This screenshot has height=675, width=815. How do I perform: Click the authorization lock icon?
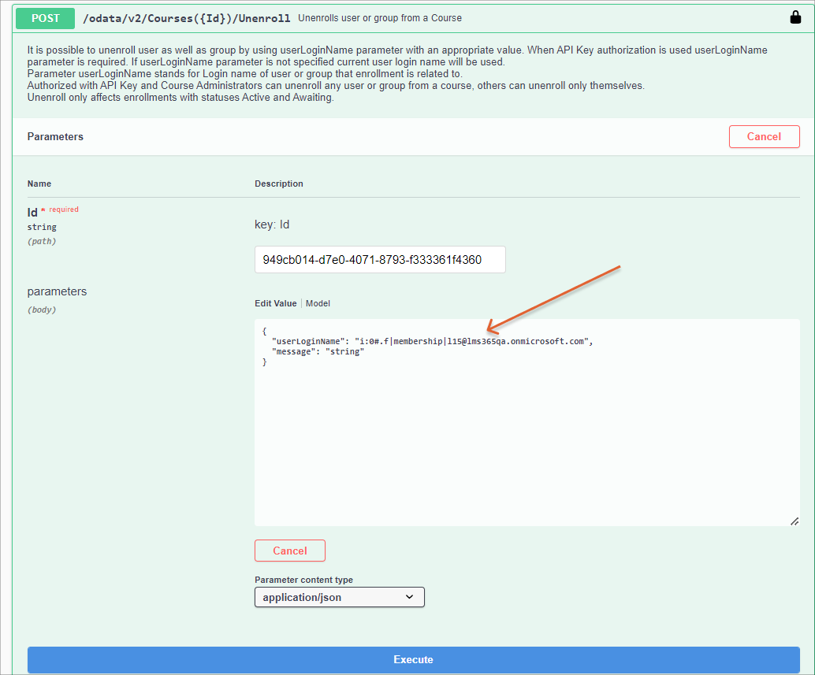click(795, 17)
